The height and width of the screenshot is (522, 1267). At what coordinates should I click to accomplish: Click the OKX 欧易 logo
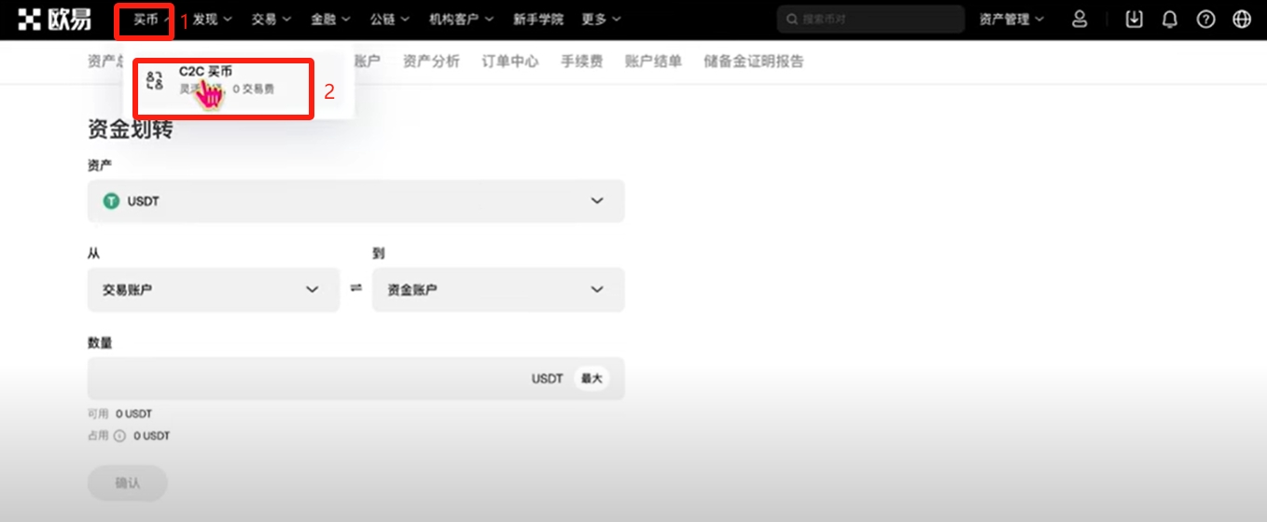pos(54,19)
